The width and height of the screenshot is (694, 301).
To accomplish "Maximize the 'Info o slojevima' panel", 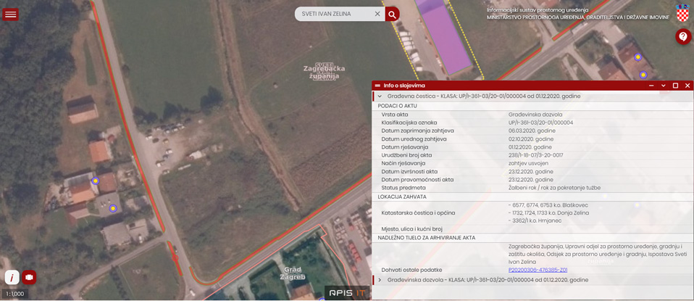I will click(675, 86).
